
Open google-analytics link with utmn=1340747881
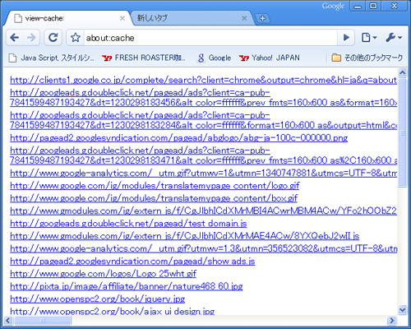click(x=203, y=173)
